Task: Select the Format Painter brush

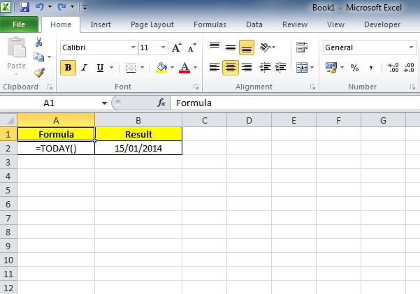Action: pyautogui.click(x=39, y=73)
